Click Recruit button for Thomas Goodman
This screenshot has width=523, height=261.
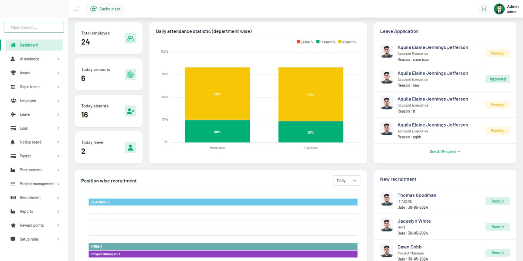tap(497, 201)
